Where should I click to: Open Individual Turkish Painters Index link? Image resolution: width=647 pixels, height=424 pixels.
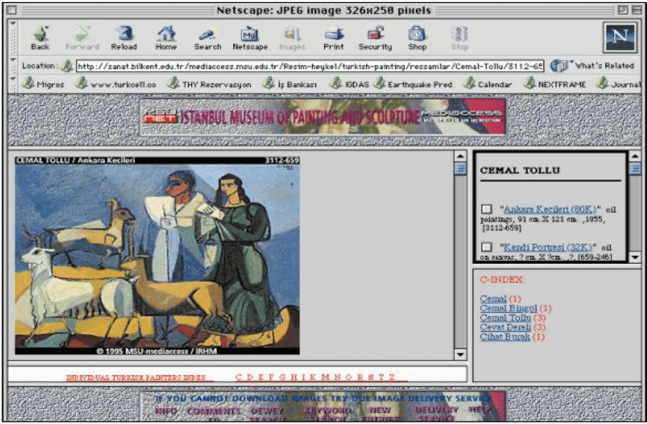pos(136,377)
